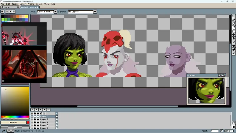Image resolution: width=236 pixels, height=133 pixels.
Task: Switch to the Home tab
Action: (10, 7)
